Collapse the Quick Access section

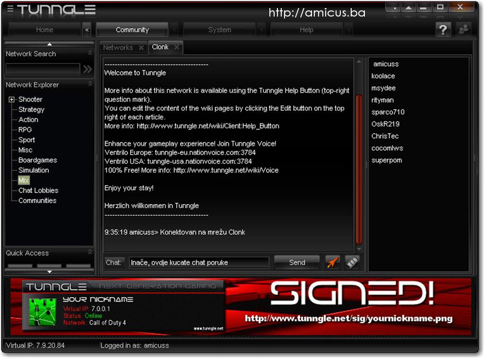pyautogui.click(x=90, y=252)
